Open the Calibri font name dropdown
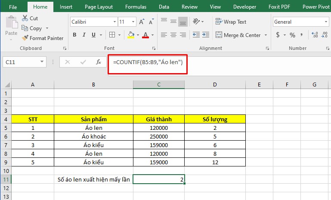331x200 pixels. click(x=114, y=22)
